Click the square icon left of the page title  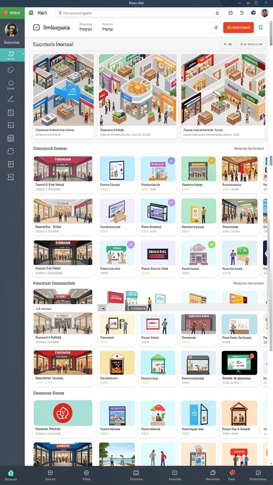[x=36, y=27]
